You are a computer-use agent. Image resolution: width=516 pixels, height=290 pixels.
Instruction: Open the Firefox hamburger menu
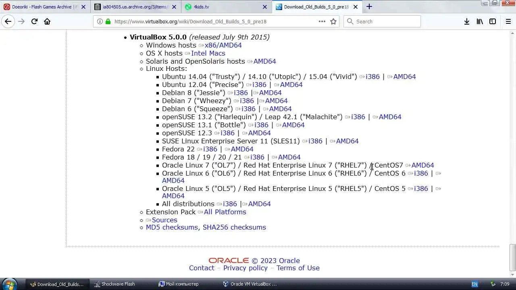(508, 21)
